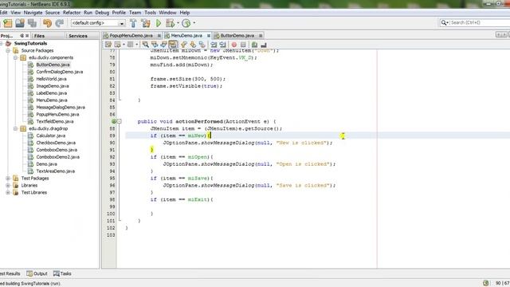Profile the main project
This screenshot has height=287, width=510.
pyautogui.click(x=186, y=23)
